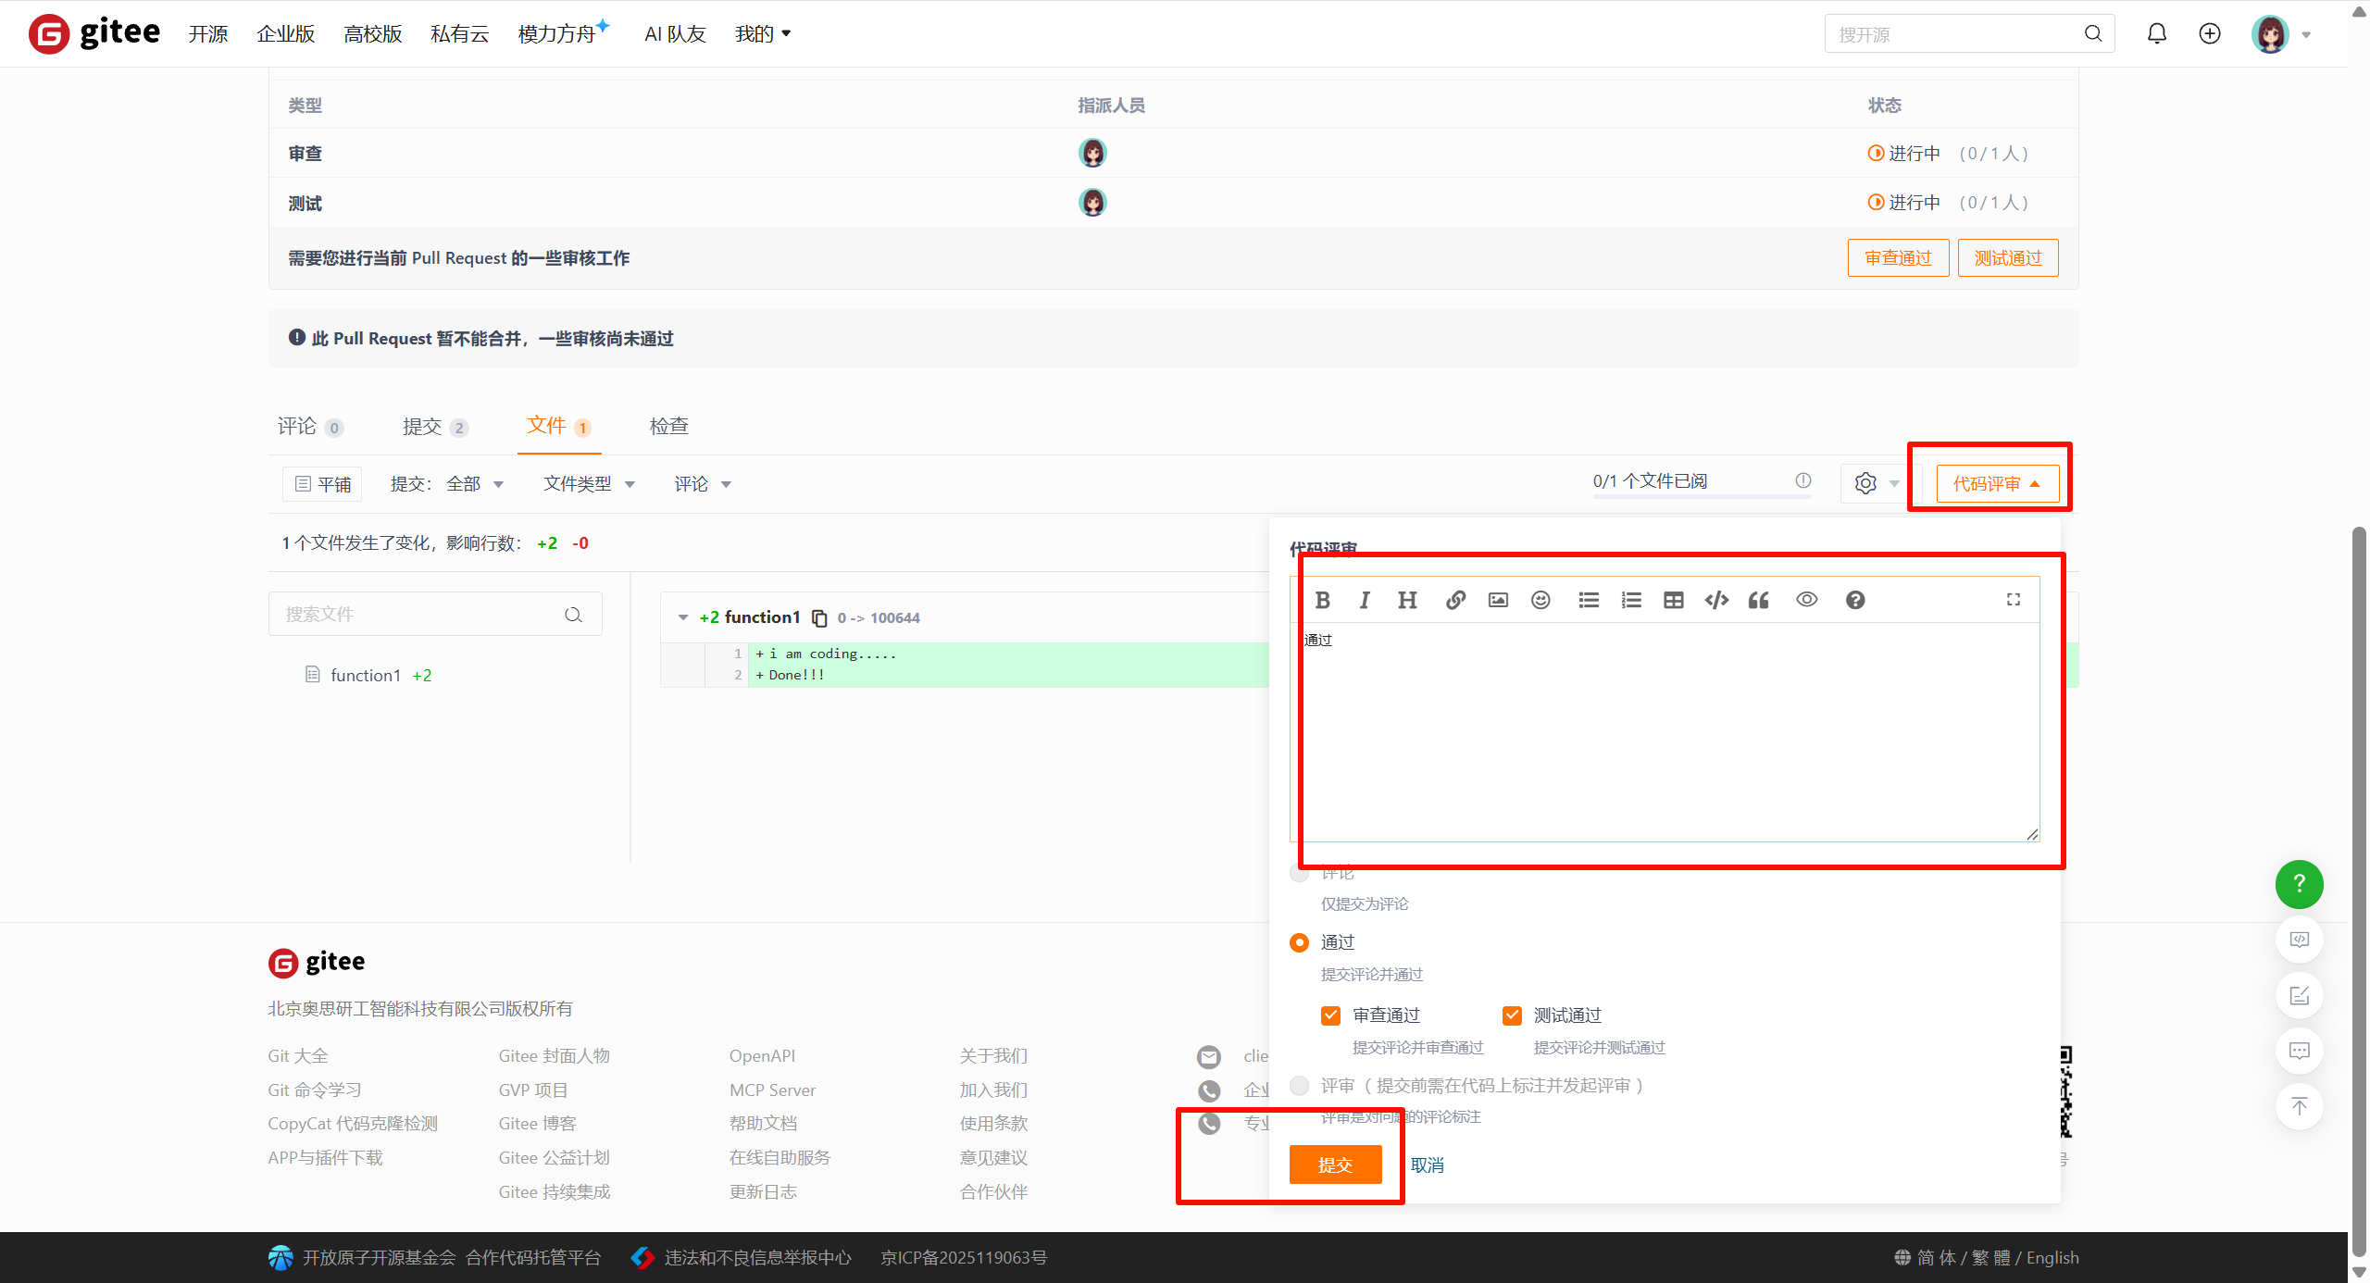Toggle editor preview eye icon
Screen dimensions: 2370x1283
pos(1806,600)
